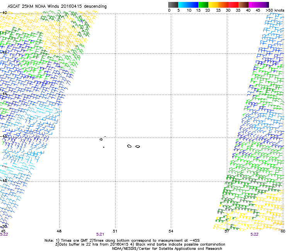Click the easternmost island outline near -46
This screenshot has height=251, width=286.
click(x=138, y=147)
